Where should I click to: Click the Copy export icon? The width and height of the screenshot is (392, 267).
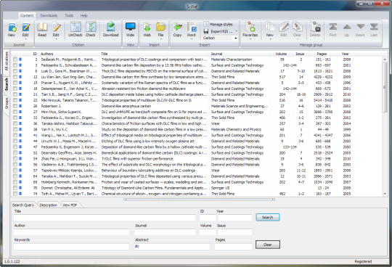pos(178,27)
